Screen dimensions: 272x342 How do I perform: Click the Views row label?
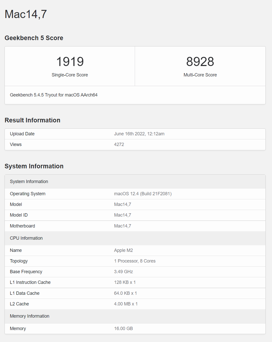click(16, 144)
